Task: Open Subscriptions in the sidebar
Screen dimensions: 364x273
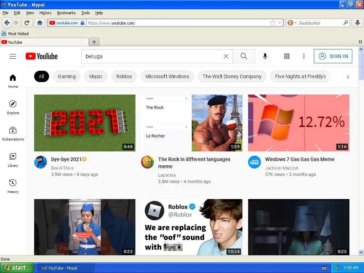Action: tap(13, 134)
